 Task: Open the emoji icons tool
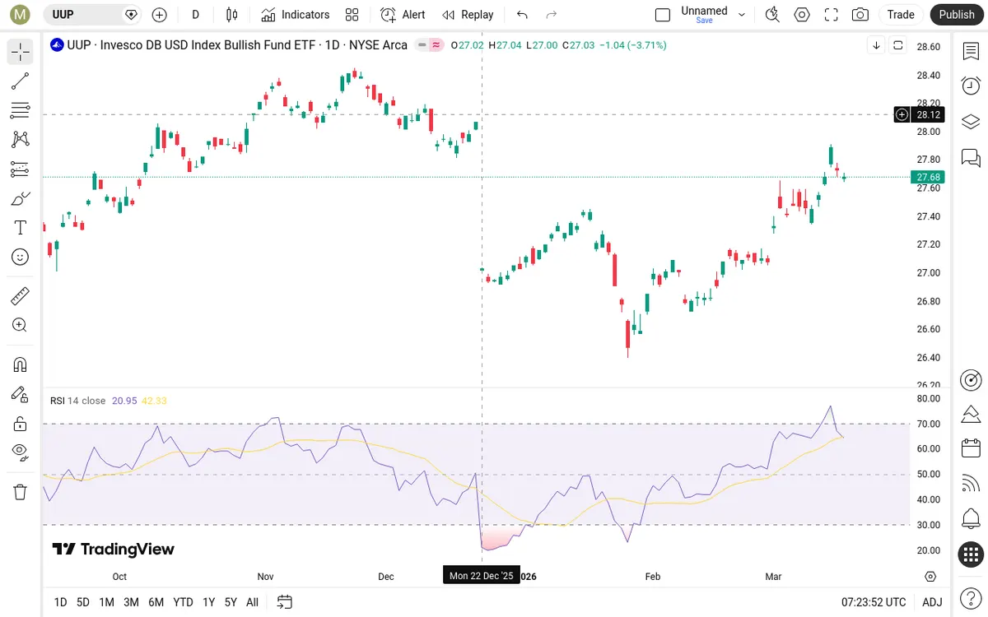click(x=21, y=257)
